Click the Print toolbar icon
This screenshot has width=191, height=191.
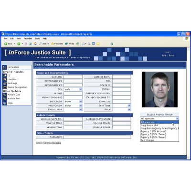[89, 43]
